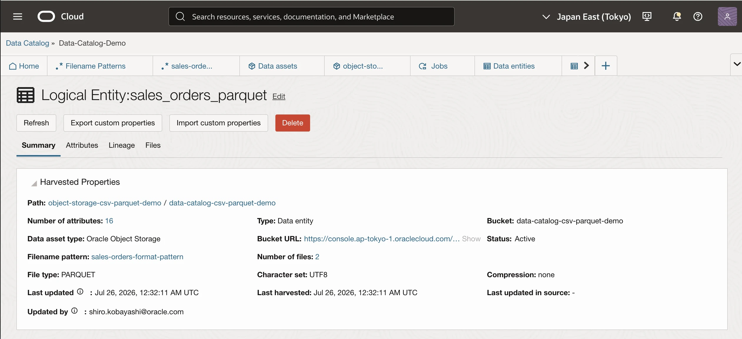742x339 pixels.
Task: Open sales-orders-format-pattern link
Action: (137, 257)
